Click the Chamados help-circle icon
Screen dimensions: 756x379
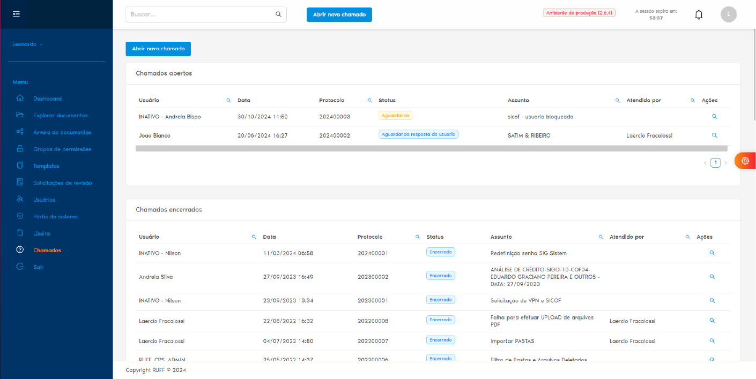pos(20,250)
